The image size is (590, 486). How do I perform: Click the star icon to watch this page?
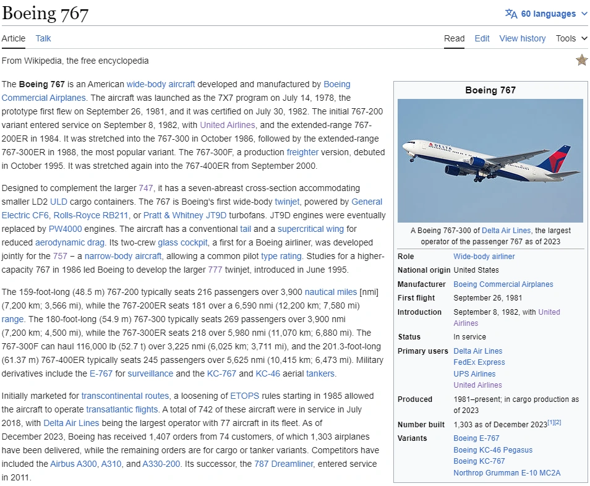coord(581,60)
